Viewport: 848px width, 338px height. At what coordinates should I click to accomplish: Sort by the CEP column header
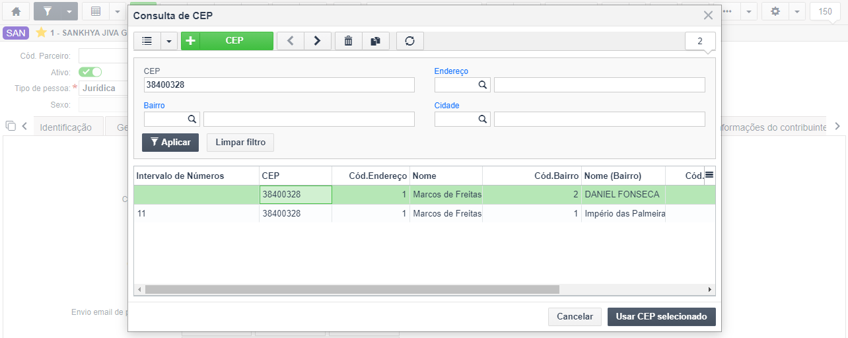pos(295,176)
